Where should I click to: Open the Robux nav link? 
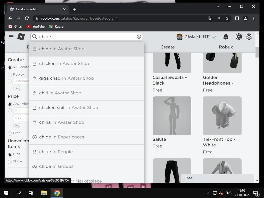click(x=226, y=47)
